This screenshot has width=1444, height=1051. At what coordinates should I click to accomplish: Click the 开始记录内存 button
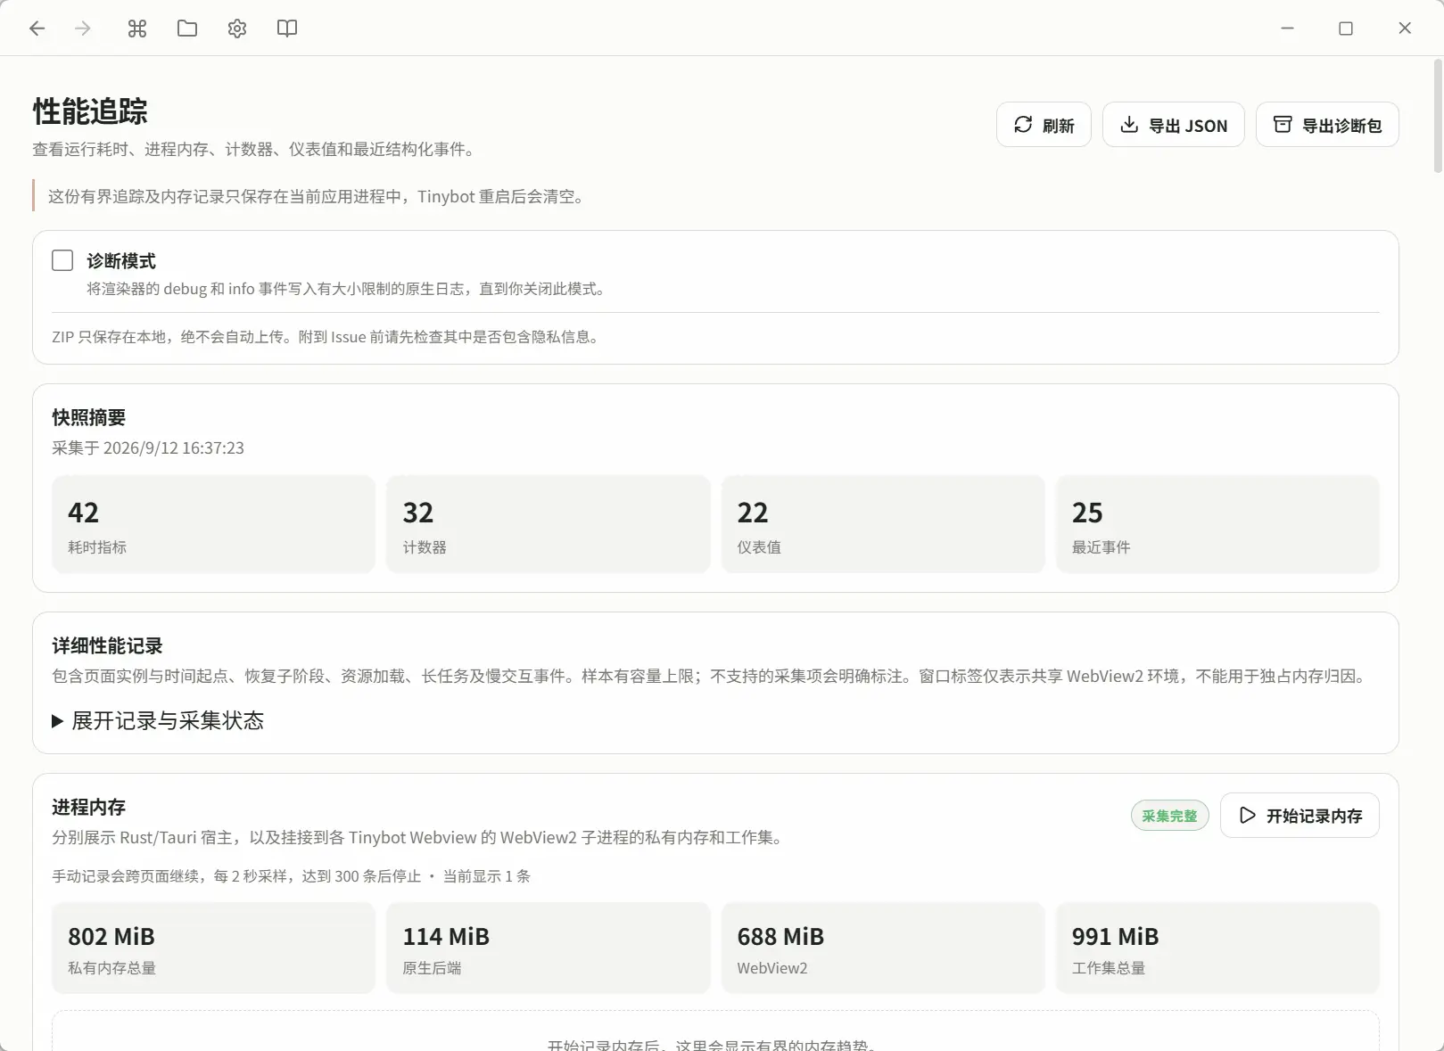pos(1300,816)
